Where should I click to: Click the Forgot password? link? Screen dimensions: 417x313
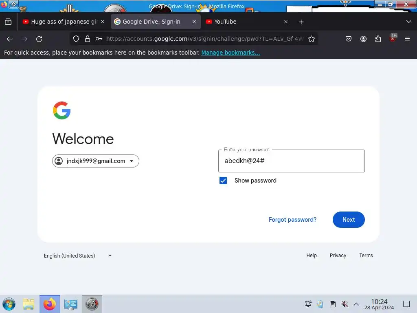pyautogui.click(x=292, y=220)
